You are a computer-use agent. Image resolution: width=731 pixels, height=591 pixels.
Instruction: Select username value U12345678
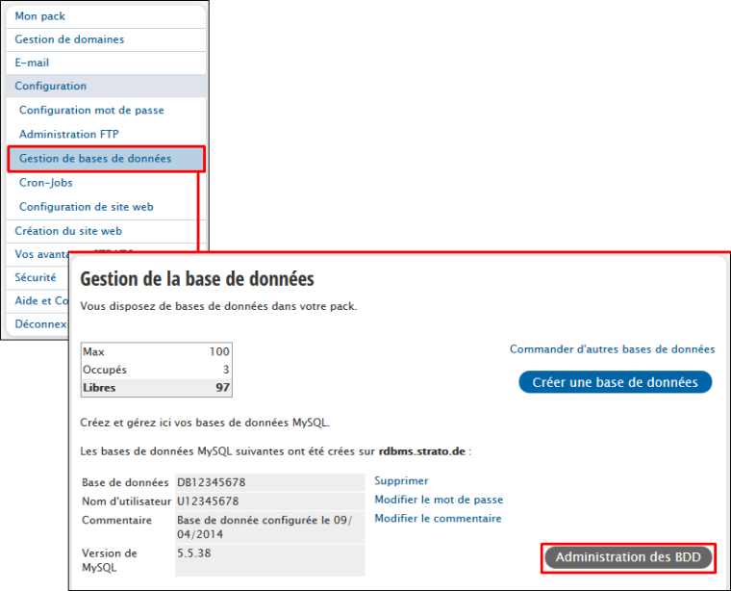(x=208, y=501)
